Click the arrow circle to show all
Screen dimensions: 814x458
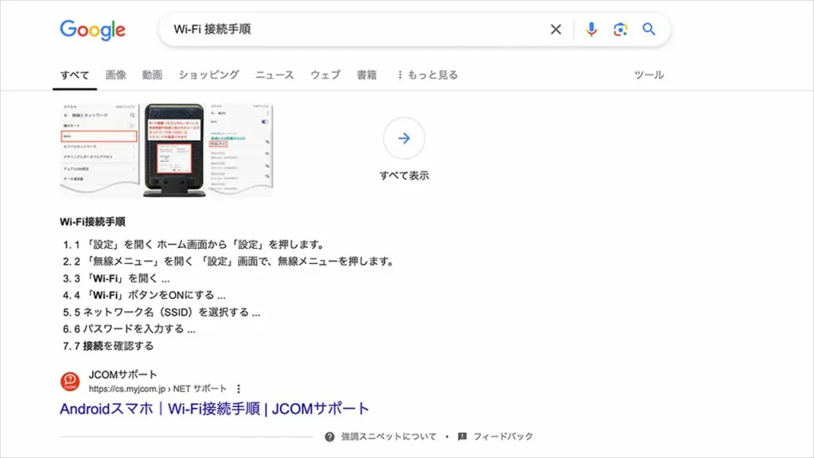(404, 138)
